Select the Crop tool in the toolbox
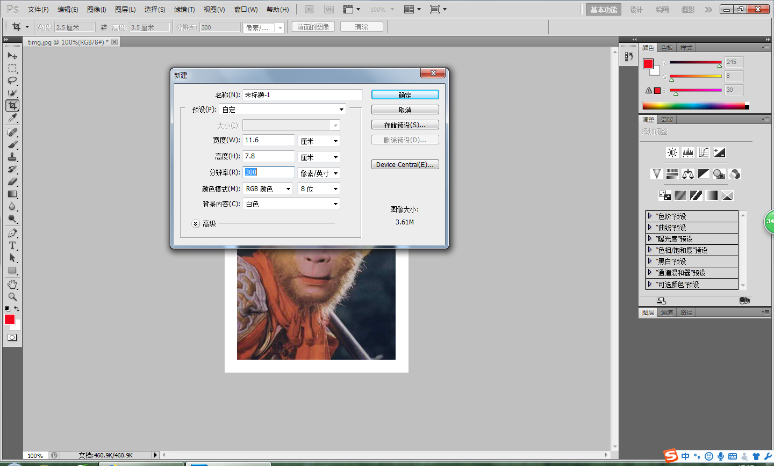 click(x=12, y=105)
